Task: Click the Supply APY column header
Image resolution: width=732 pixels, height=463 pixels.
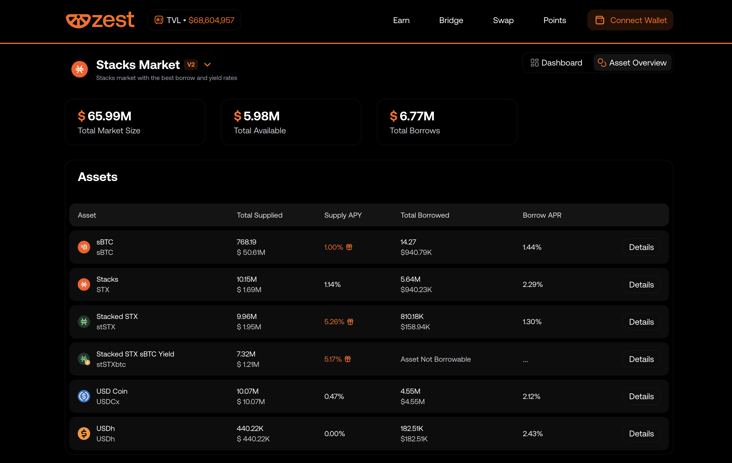Action: click(343, 215)
